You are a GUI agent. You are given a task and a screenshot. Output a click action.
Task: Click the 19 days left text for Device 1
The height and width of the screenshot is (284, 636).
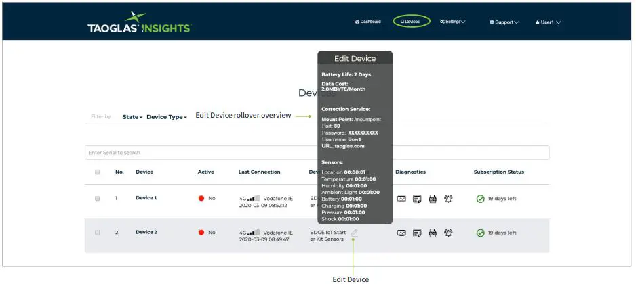tap(502, 199)
